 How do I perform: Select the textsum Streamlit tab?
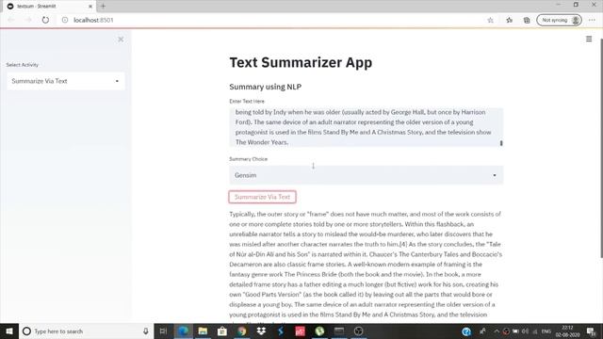(x=50, y=7)
